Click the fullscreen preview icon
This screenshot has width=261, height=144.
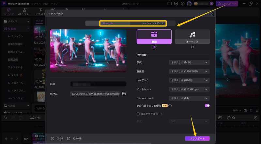coord(257,110)
